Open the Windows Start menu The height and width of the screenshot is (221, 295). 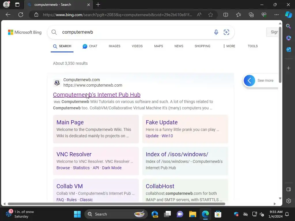(77, 214)
